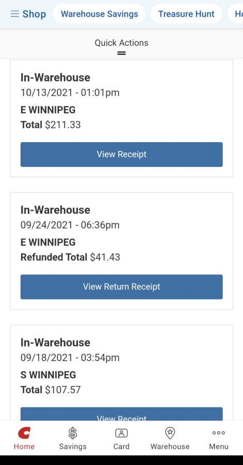243x465 pixels.
Task: Expand the Quick Actions handle bar
Action: coord(121,53)
